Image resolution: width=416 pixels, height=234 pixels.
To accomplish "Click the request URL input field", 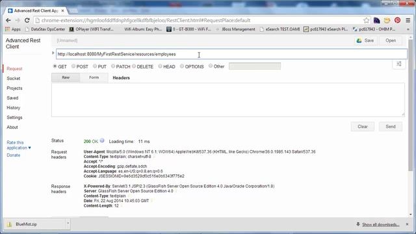I will (x=231, y=54).
